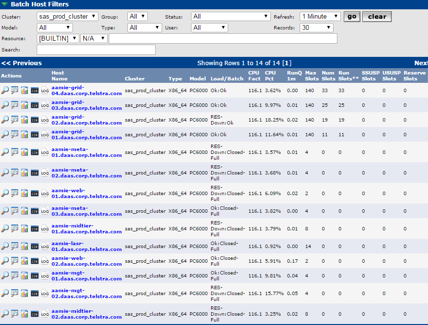Click SSH icon in aamie-mgt-01 row
428x325 pixels.
[34, 275]
